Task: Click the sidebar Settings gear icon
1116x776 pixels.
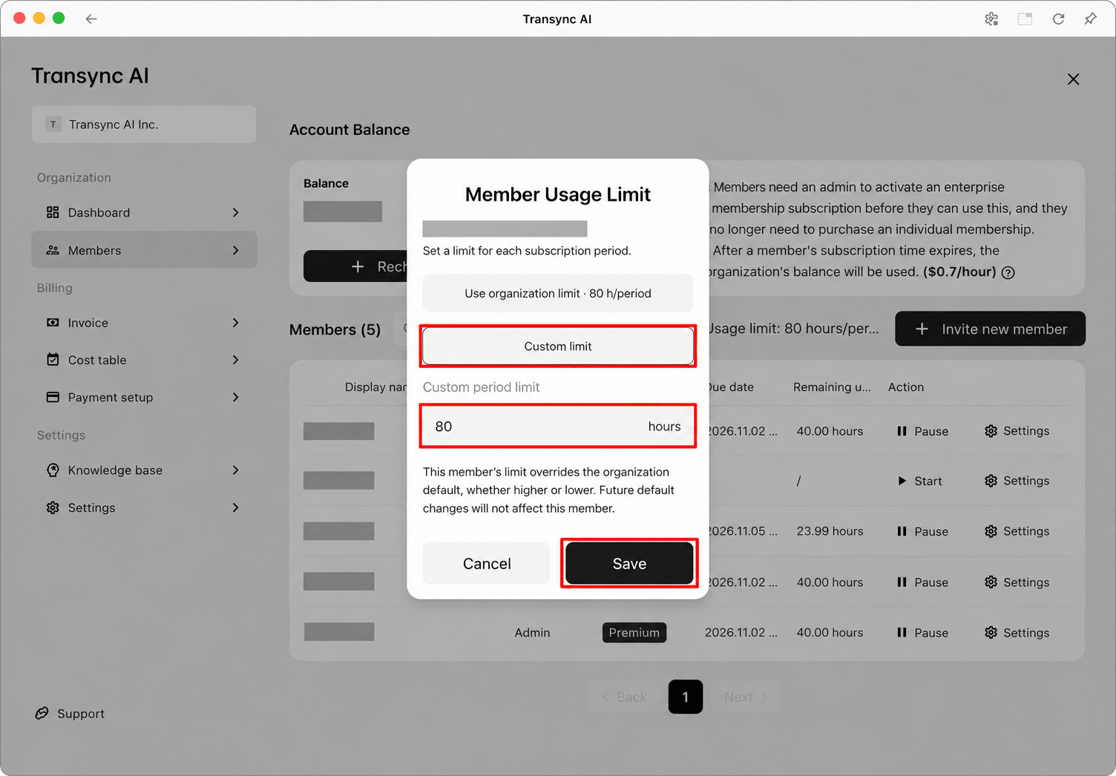Action: click(x=53, y=507)
